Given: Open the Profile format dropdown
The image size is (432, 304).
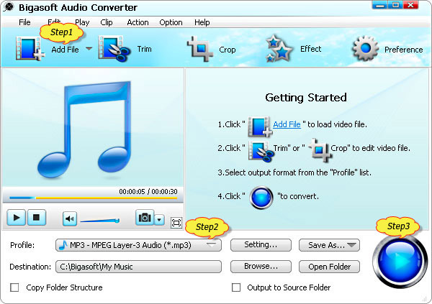Looking at the screenshot, I should (x=138, y=245).
